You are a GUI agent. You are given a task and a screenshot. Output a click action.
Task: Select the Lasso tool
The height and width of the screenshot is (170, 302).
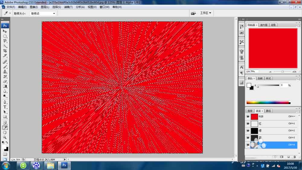click(x=5, y=41)
